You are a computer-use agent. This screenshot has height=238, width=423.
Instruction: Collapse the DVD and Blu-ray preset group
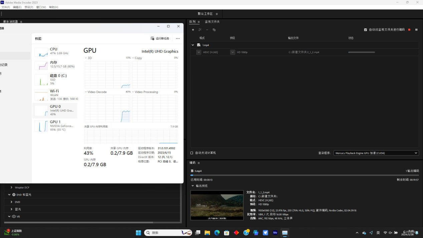pos(9,195)
